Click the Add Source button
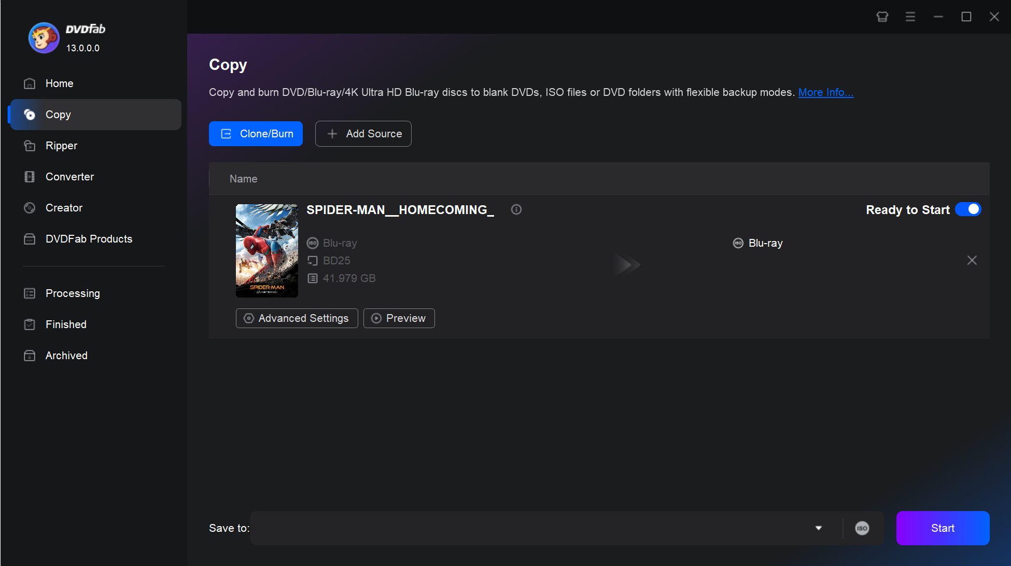This screenshot has width=1011, height=566. [x=364, y=133]
